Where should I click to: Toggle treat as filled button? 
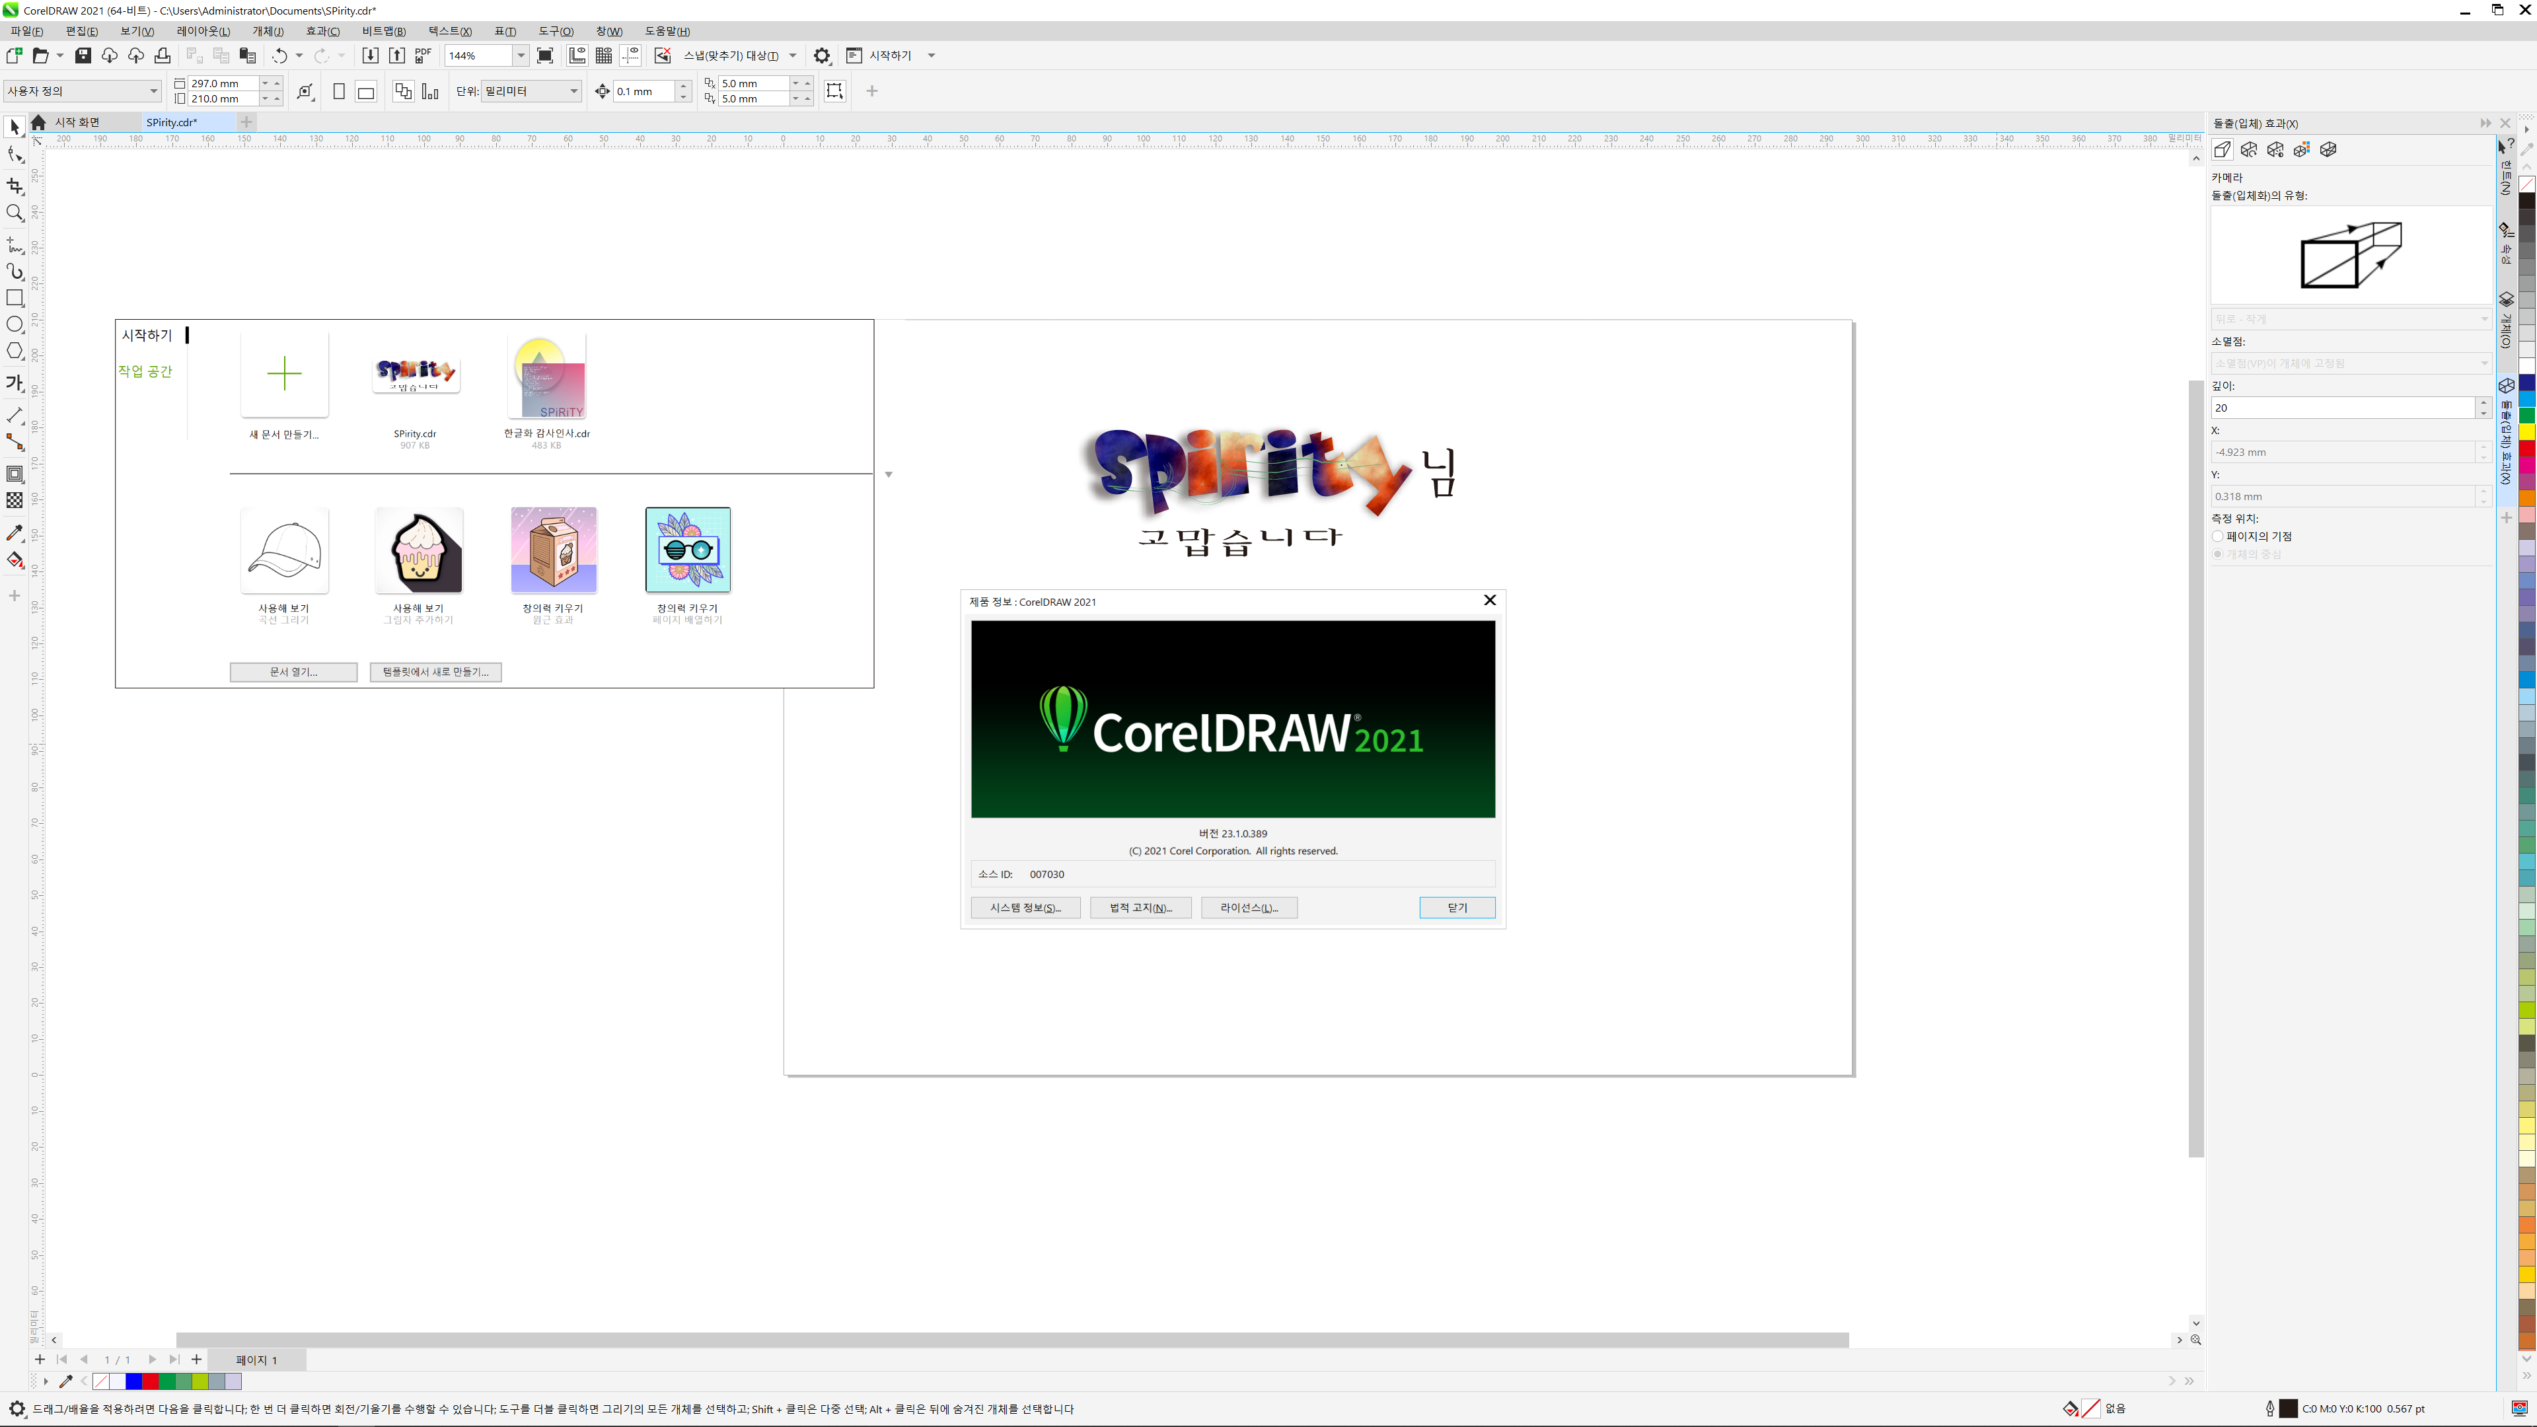(834, 92)
